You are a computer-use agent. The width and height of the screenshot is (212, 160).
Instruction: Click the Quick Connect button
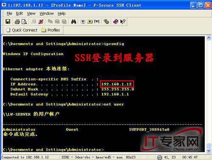pyautogui.click(x=22, y=30)
